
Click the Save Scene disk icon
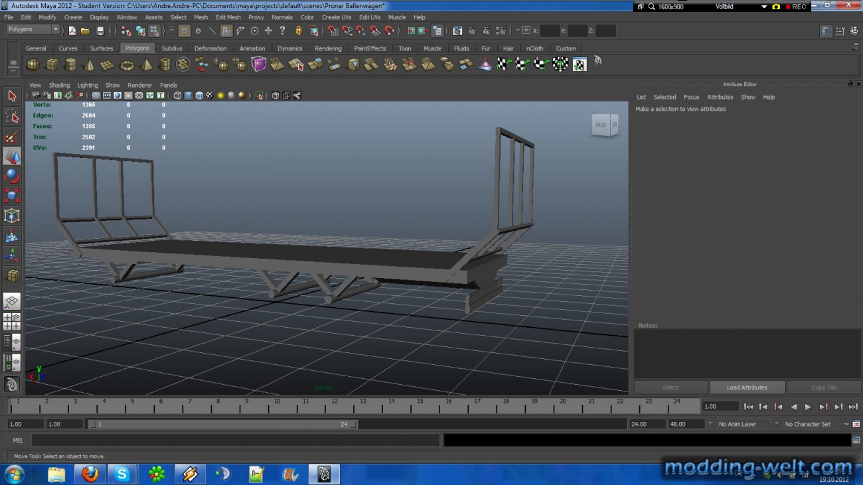[100, 31]
